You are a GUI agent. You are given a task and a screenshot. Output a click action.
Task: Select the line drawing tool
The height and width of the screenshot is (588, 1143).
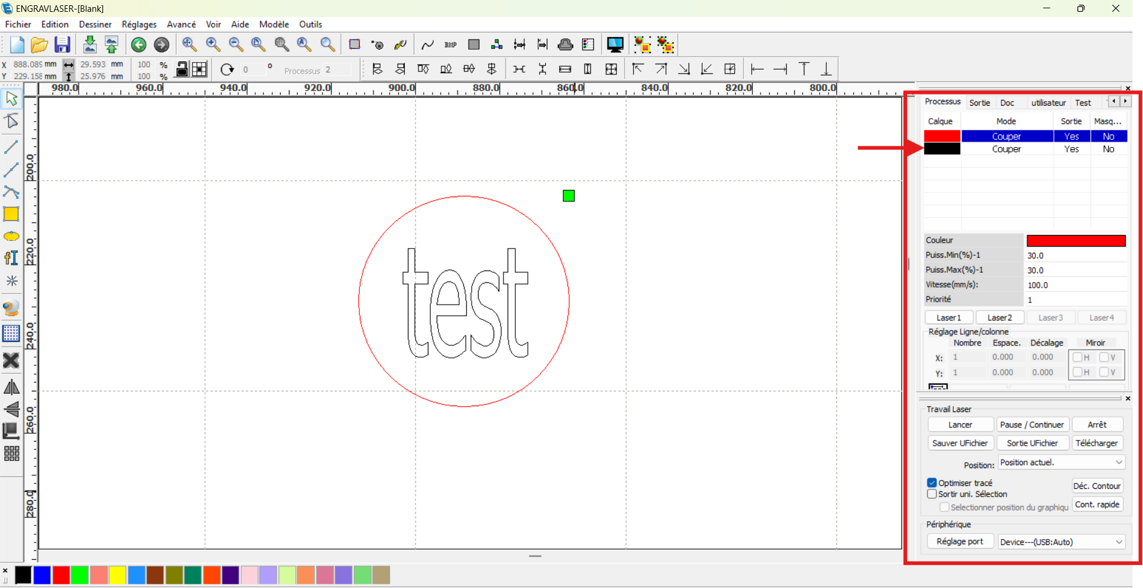pos(11,147)
